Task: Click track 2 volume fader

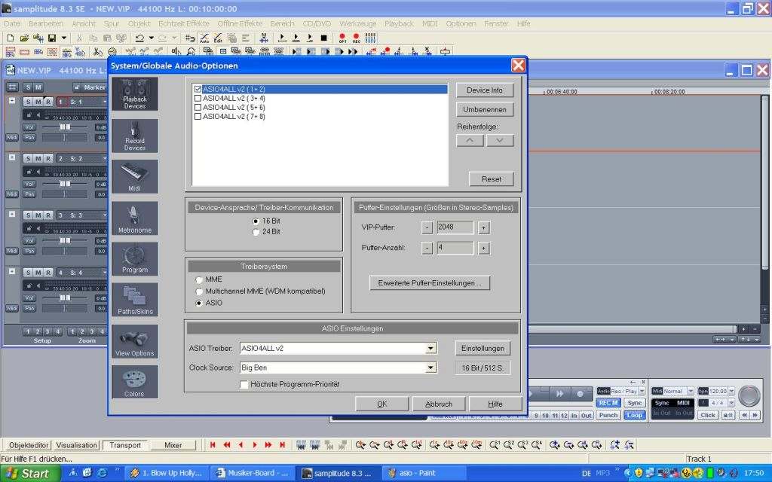Action: click(65, 184)
